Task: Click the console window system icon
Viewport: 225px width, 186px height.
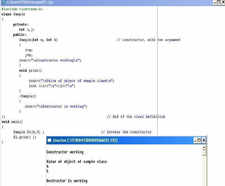Action: point(49,140)
